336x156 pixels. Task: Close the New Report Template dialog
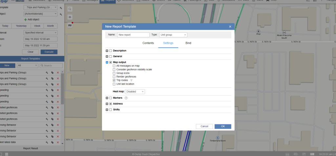[230, 26]
